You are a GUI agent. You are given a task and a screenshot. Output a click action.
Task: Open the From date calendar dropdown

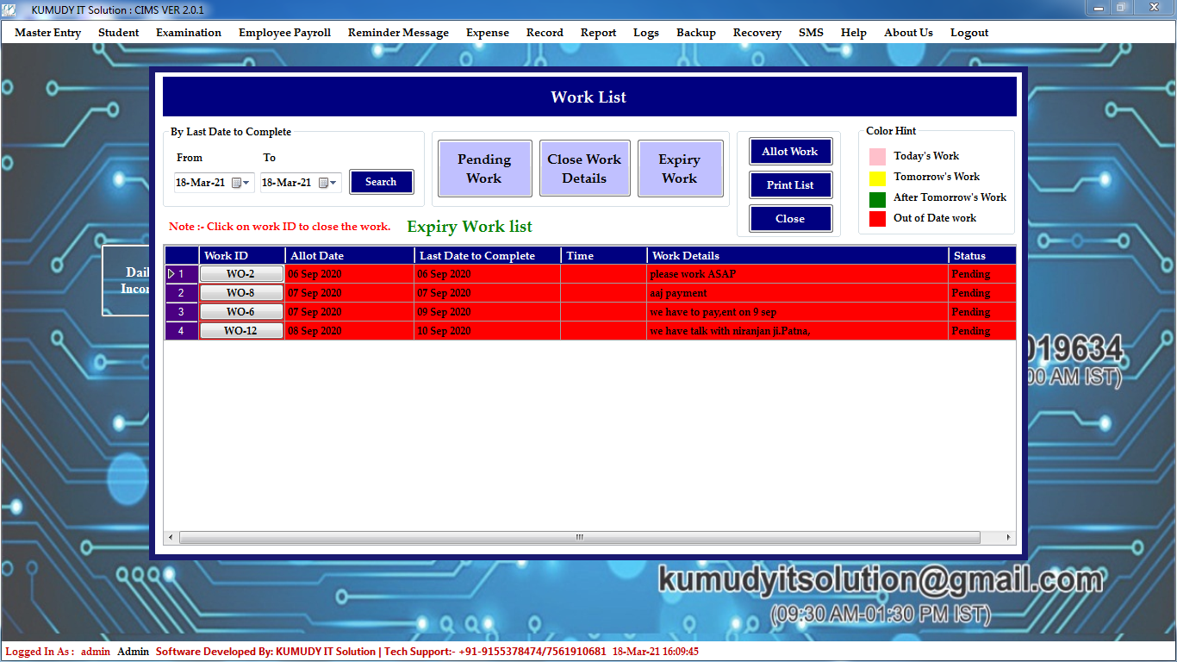click(241, 183)
